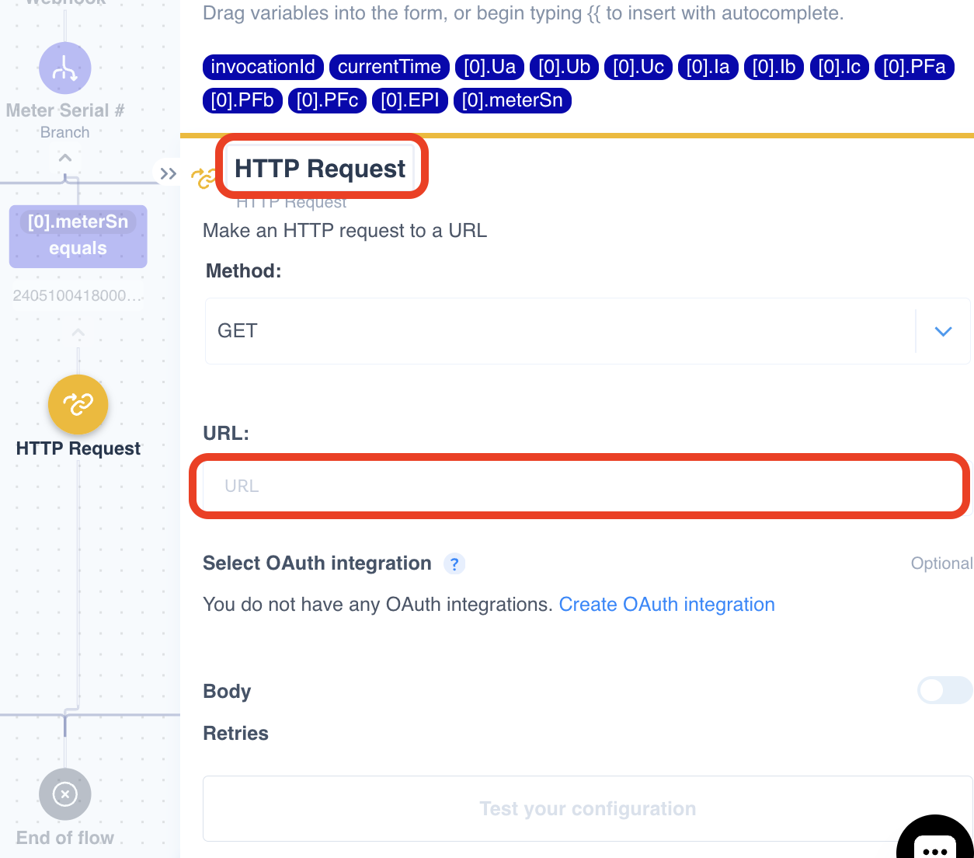Click the GET method combo box
Image resolution: width=974 pixels, height=858 pixels.
559,331
